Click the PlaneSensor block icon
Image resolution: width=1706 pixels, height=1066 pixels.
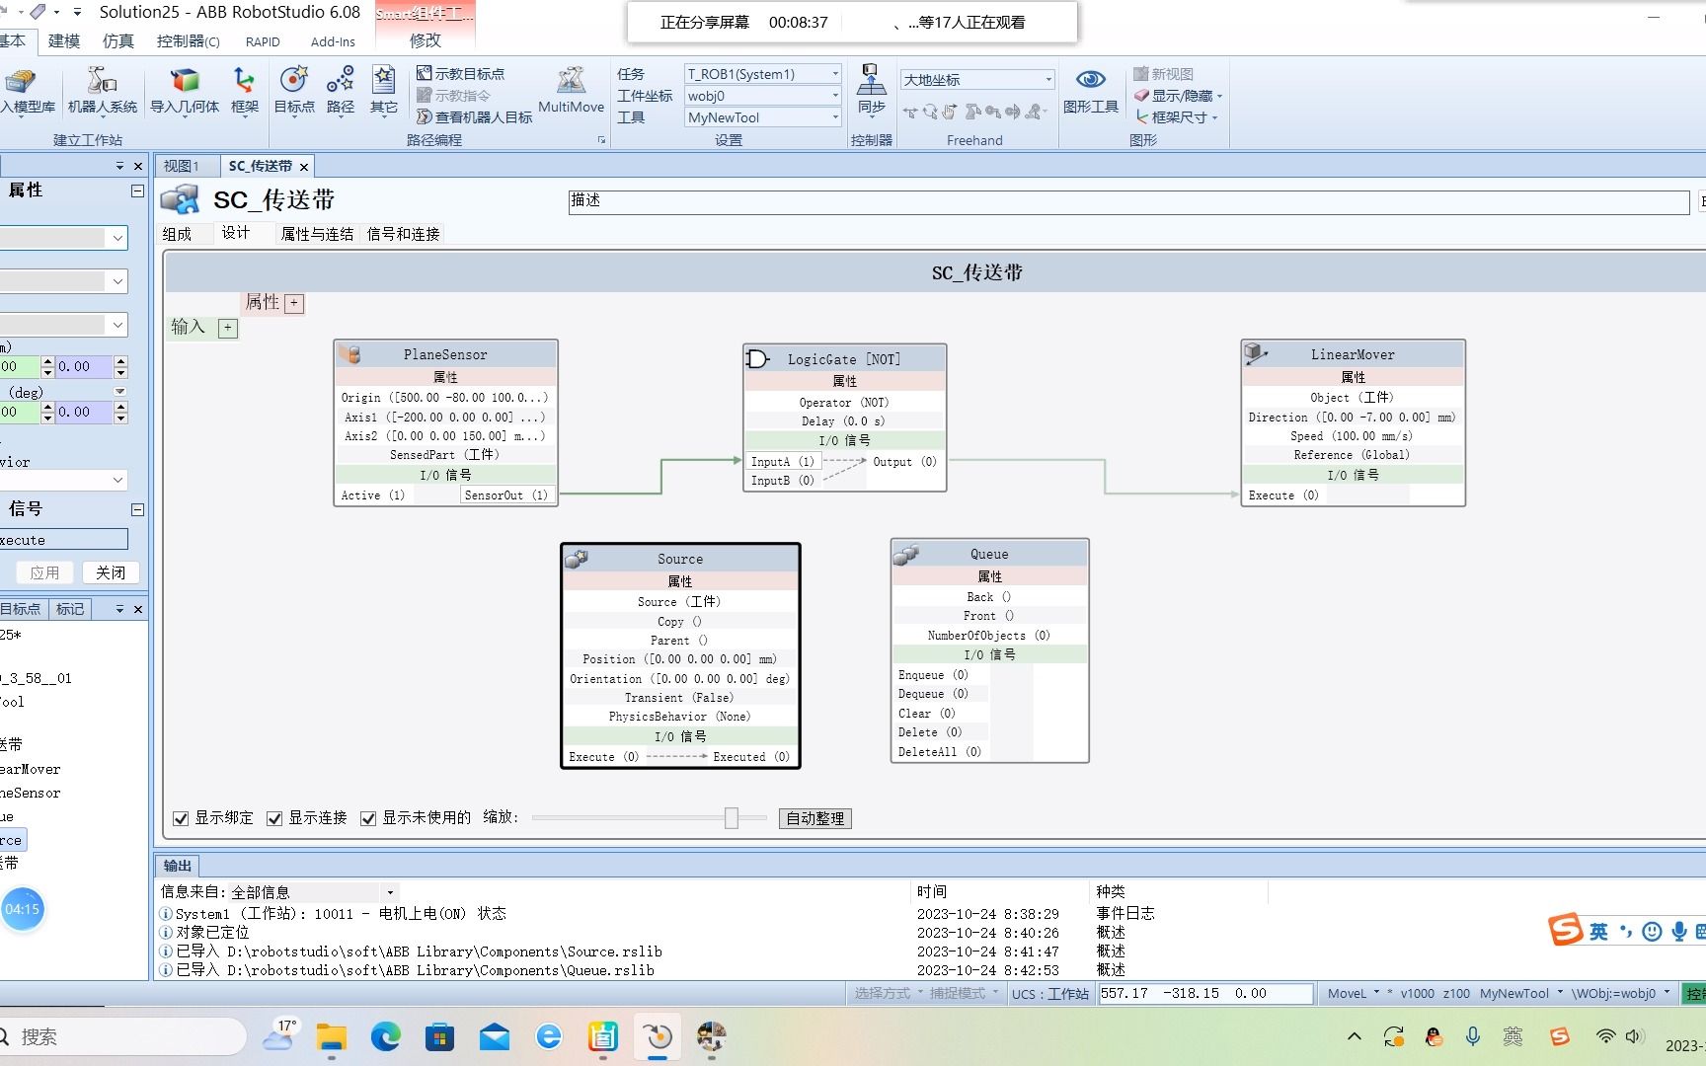(x=349, y=353)
